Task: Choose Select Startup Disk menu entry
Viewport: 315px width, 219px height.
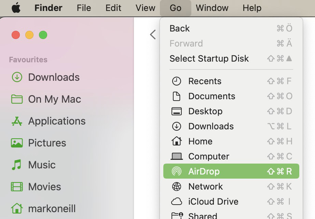Action: click(x=209, y=59)
